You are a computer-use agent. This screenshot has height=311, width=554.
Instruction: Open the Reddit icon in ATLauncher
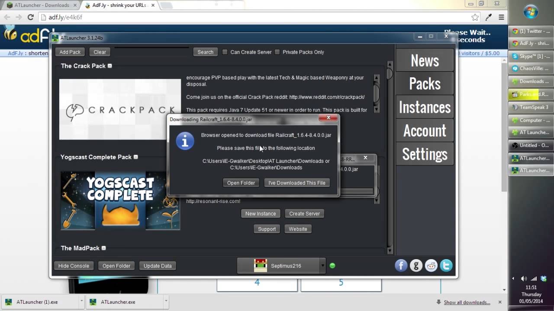[x=431, y=266]
